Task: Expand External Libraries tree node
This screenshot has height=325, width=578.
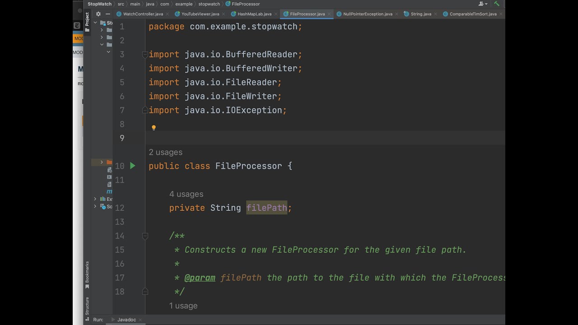Action: 95,199
